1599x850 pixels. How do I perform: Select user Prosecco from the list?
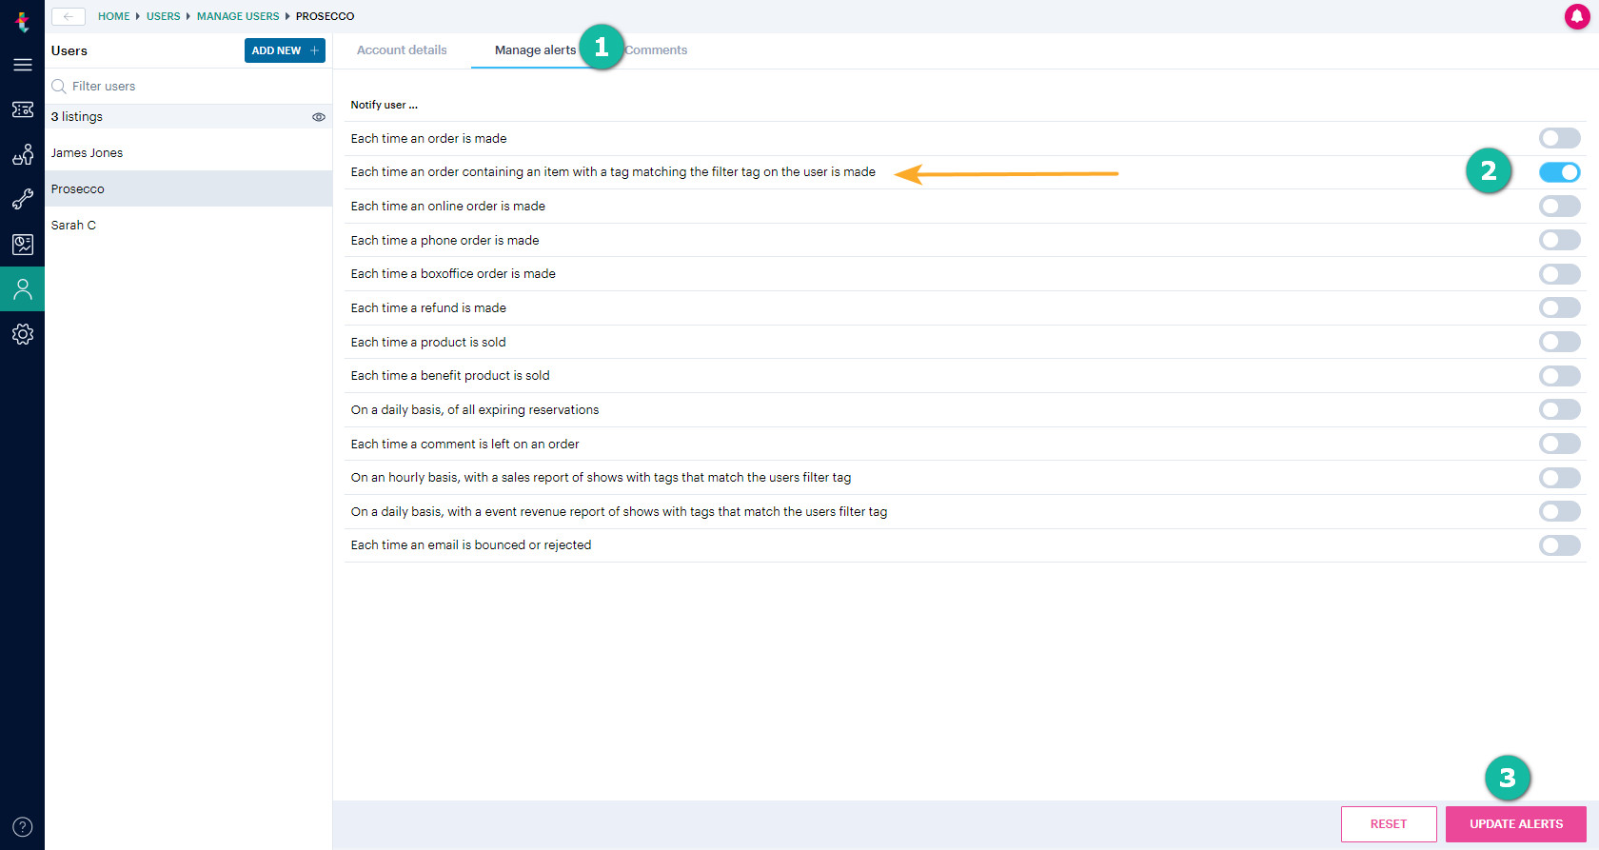[x=188, y=189]
